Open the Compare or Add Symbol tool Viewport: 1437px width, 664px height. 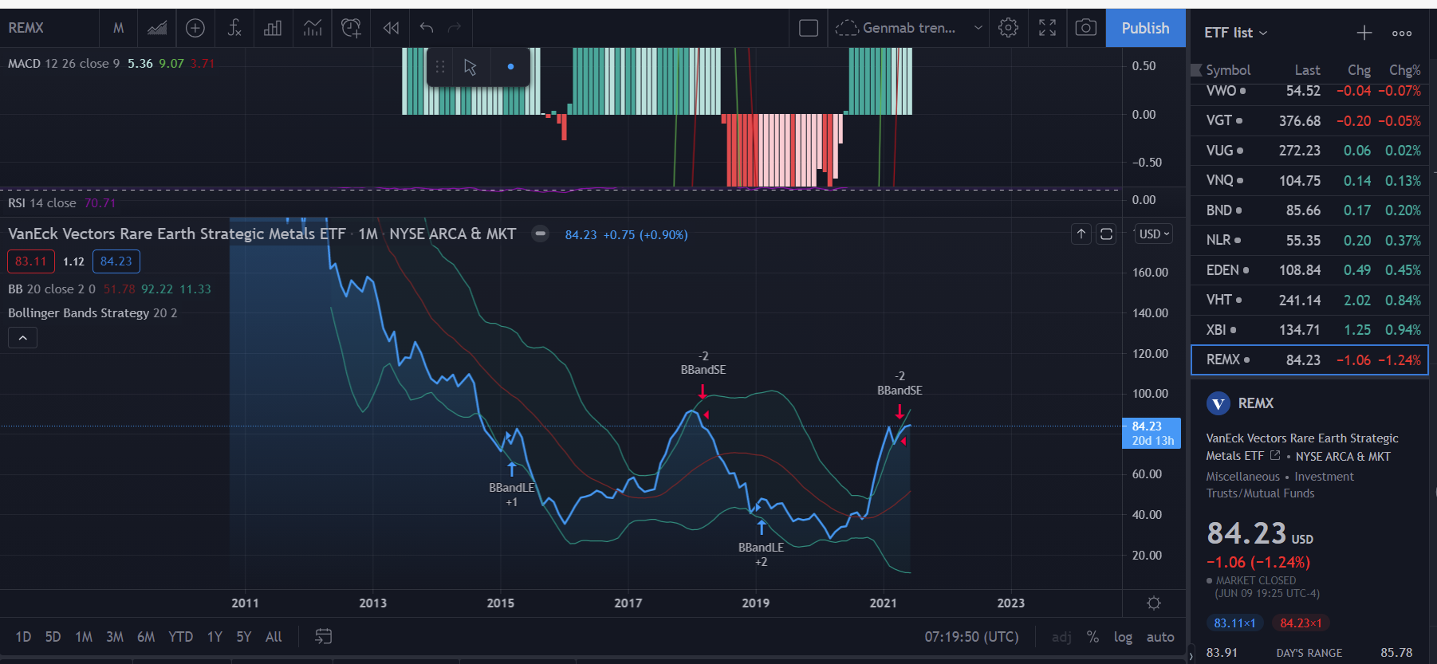coord(195,29)
